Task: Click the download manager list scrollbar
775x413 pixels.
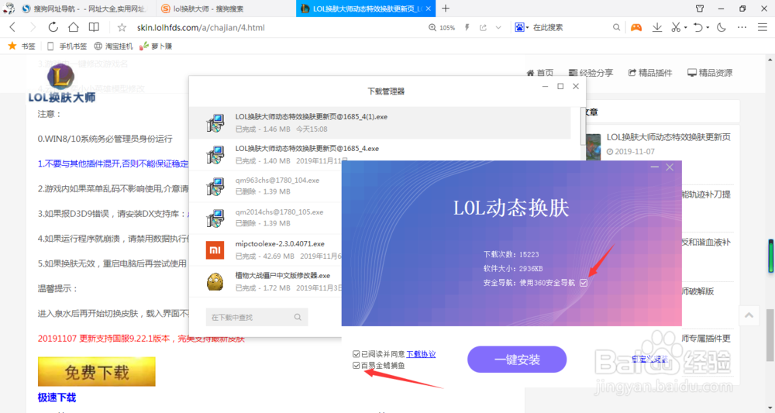Action: pos(584,126)
